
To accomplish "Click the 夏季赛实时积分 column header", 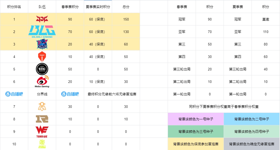I will point(98,7).
